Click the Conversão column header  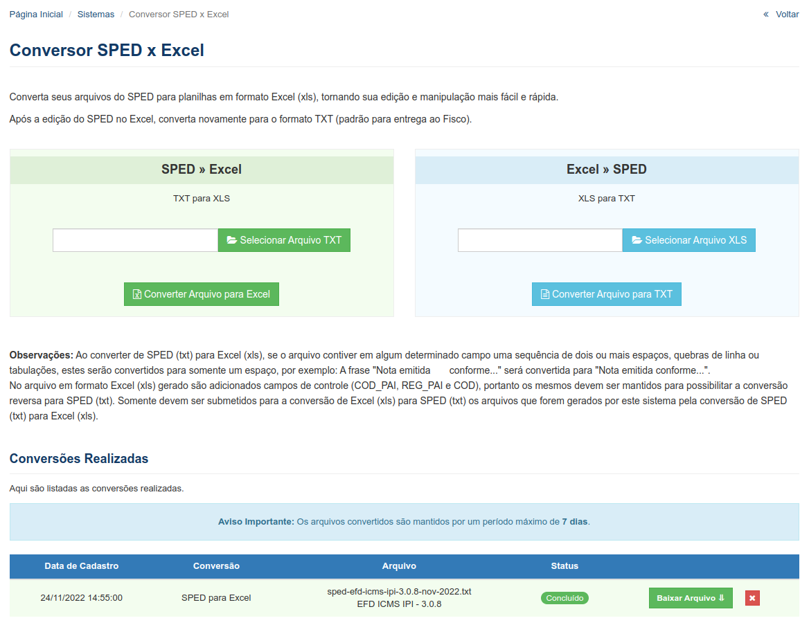(x=216, y=566)
